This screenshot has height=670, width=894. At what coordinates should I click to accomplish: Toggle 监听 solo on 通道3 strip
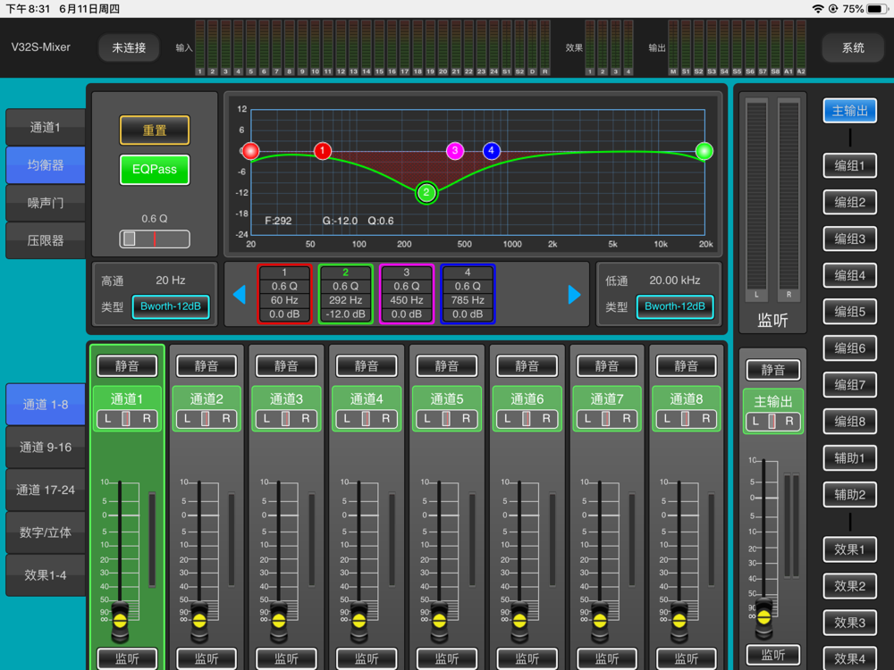[x=286, y=658]
